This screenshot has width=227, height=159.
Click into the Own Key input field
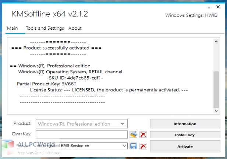coord(82,134)
